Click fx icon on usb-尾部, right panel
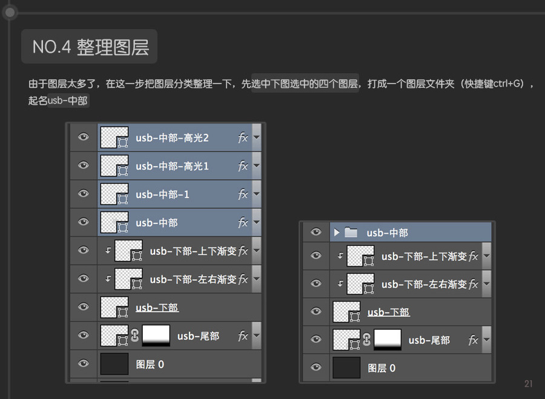Viewport: 545px width, 399px height. point(474,340)
